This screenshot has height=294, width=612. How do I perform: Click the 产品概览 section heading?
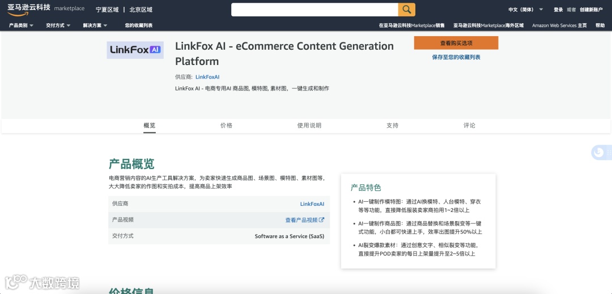(x=131, y=164)
